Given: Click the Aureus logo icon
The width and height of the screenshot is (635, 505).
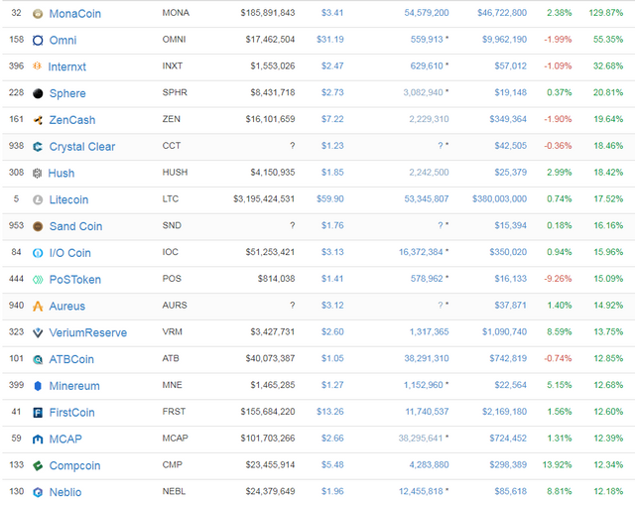Looking at the screenshot, I should point(38,307).
